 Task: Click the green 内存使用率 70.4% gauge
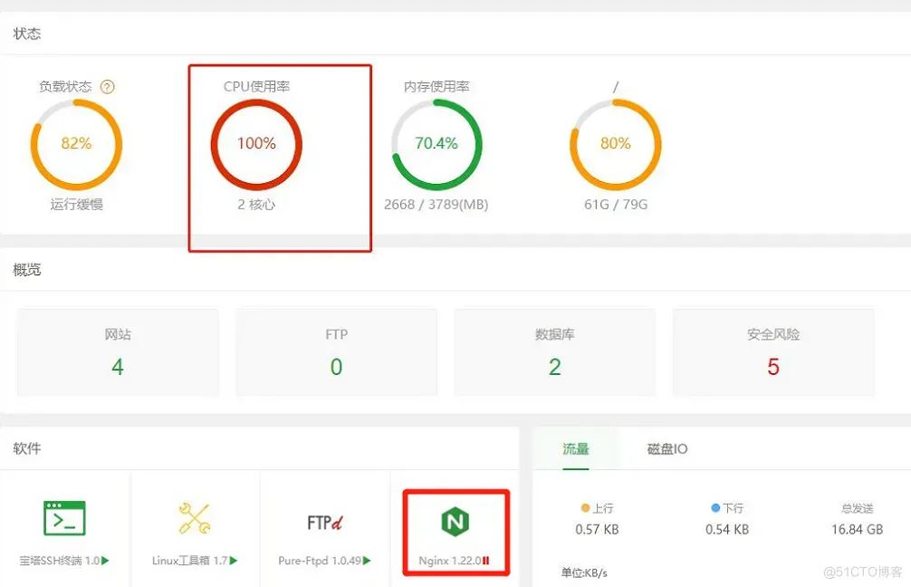(x=436, y=143)
